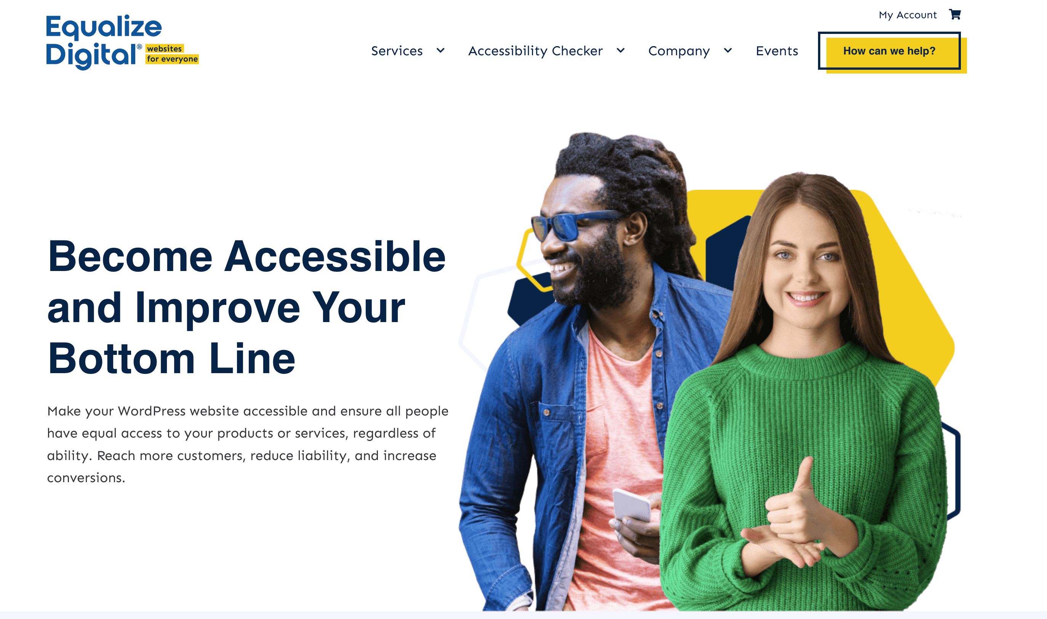Expand the Accessibility Checker dropdown chevron
Screen dimensions: 1047x619
(620, 50)
